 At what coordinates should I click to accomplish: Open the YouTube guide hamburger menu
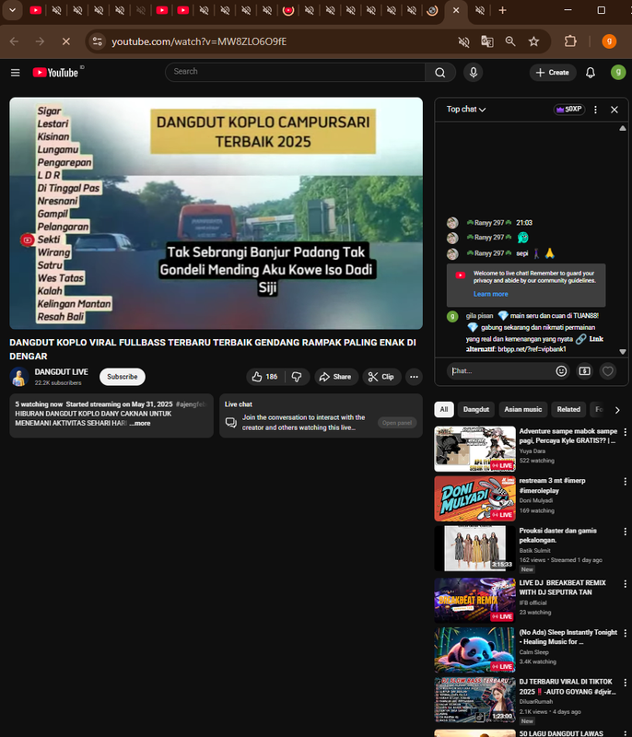pyautogui.click(x=15, y=73)
